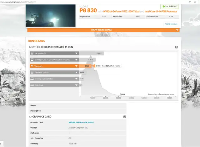Click the RUN DETAILS heading
Image resolution: width=200 pixels, height=147 pixels.
pyautogui.click(x=37, y=41)
